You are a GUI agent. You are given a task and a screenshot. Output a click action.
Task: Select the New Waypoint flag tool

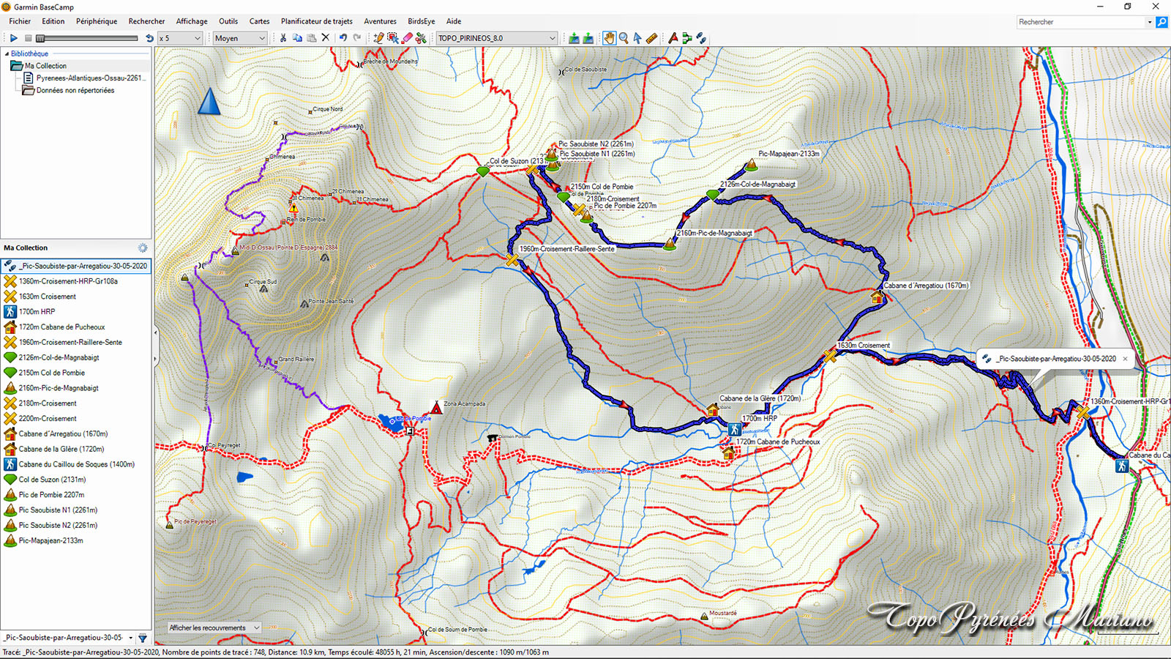[x=673, y=38]
